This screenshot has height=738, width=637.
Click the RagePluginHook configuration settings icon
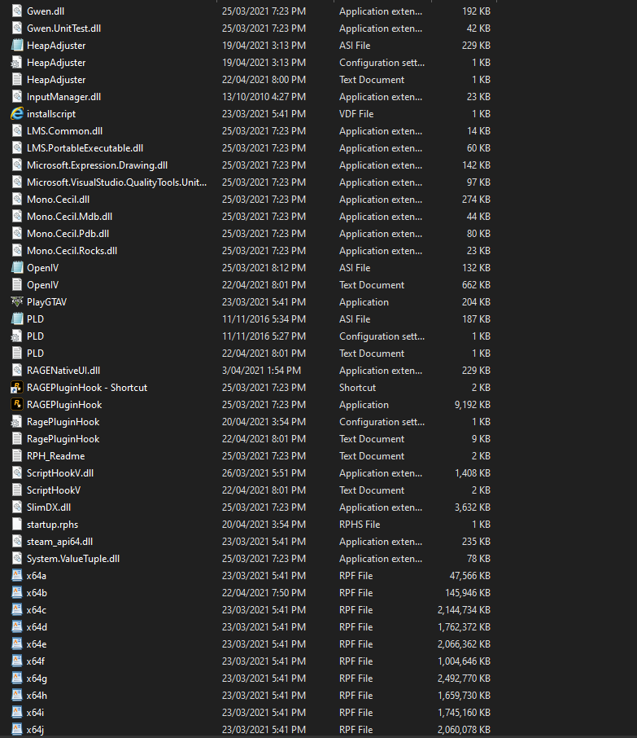click(17, 422)
